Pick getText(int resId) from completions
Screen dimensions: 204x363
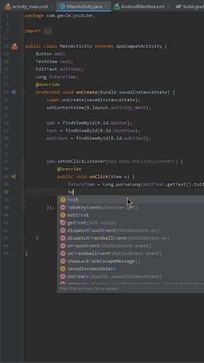tap(131, 223)
